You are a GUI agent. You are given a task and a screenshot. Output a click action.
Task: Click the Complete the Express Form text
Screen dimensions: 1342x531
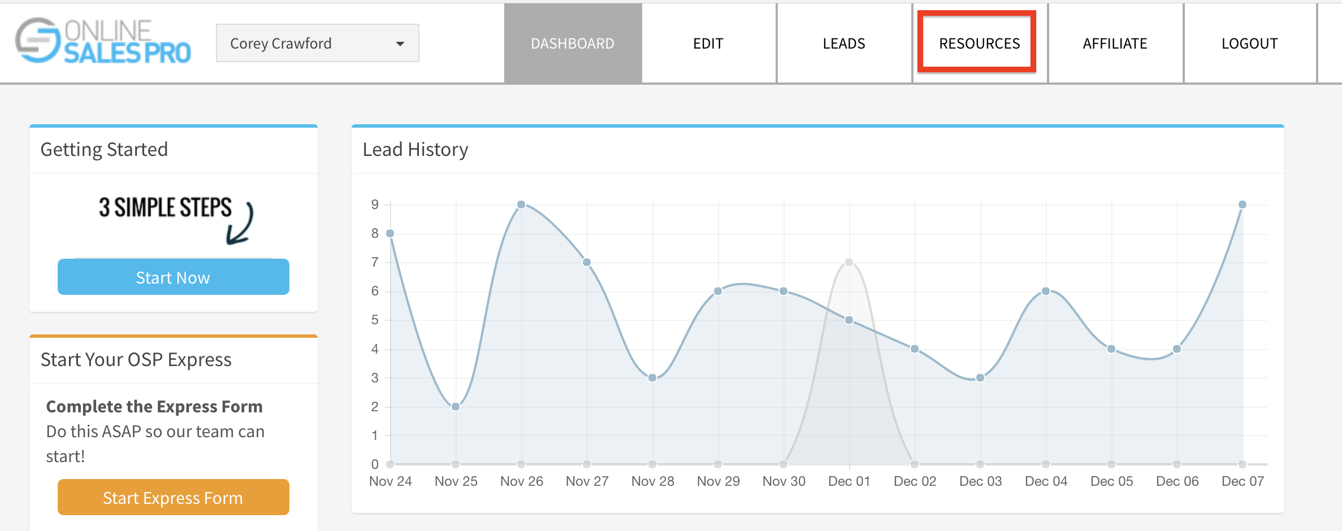tap(154, 406)
